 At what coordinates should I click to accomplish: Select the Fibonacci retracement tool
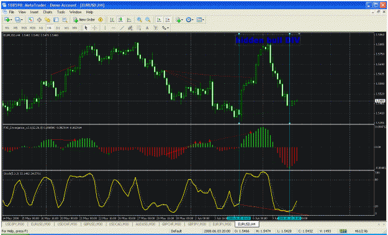point(139,28)
